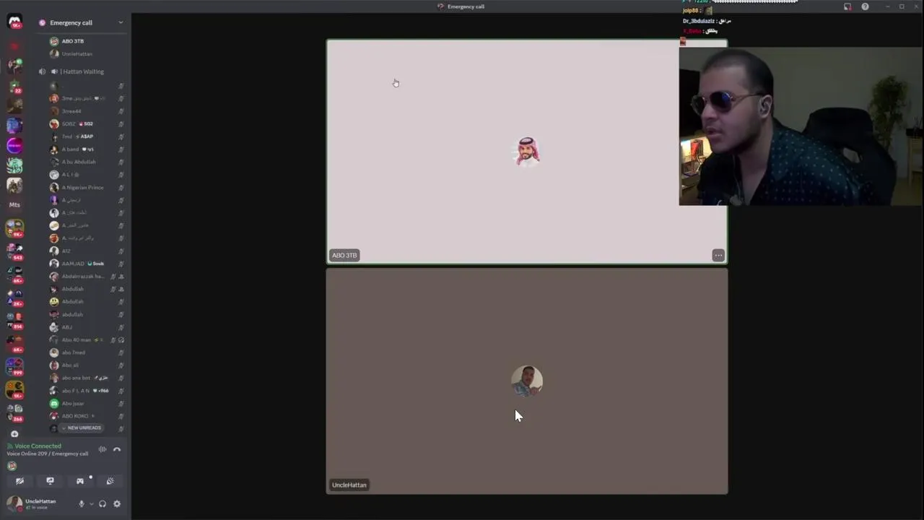Toggle microphone mute
The width and height of the screenshot is (924, 520).
pyautogui.click(x=82, y=504)
